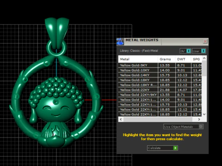Click the vertical scrollbar thumb
Screen dimensions: 222x166
[x=204, y=68]
